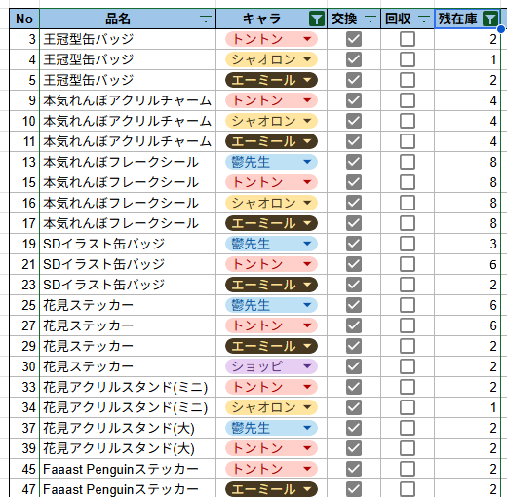Check the 回収 checkbox in row No 25
This screenshot has width=507, height=497.
point(408,305)
